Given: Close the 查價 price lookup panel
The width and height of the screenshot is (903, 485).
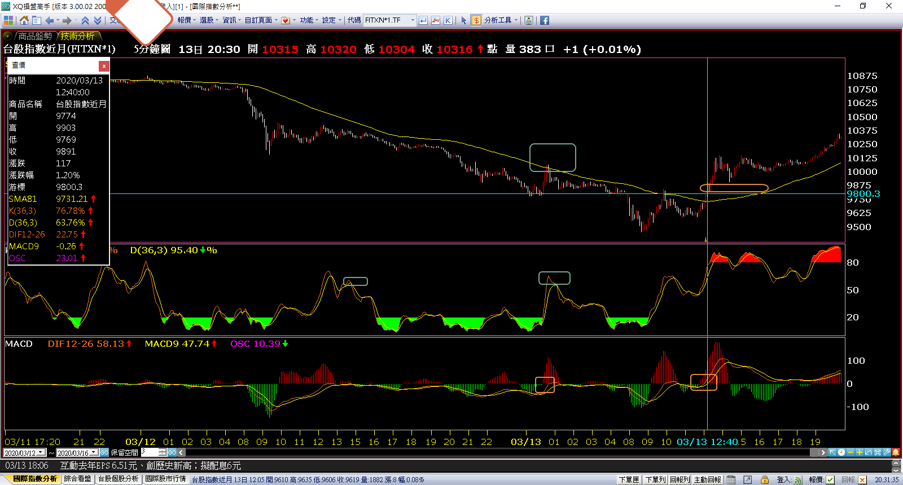Looking at the screenshot, I should pos(104,66).
